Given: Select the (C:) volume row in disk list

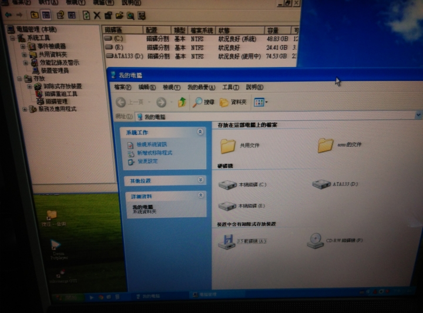Looking at the screenshot, I should point(200,39).
